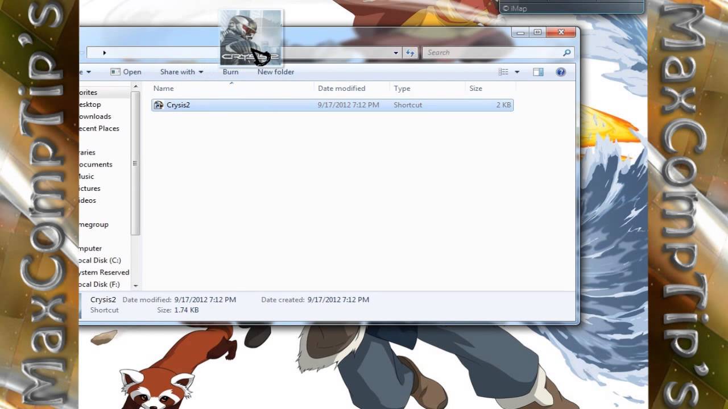This screenshot has width=728, height=409.
Task: Click the refresh button beside address bar
Action: [410, 52]
